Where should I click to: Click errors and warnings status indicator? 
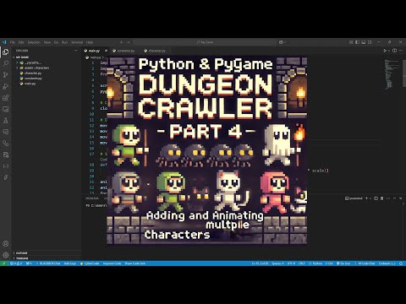[x=16, y=263]
